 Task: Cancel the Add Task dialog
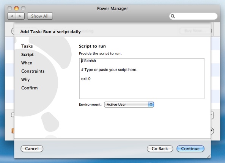[x=32, y=149]
